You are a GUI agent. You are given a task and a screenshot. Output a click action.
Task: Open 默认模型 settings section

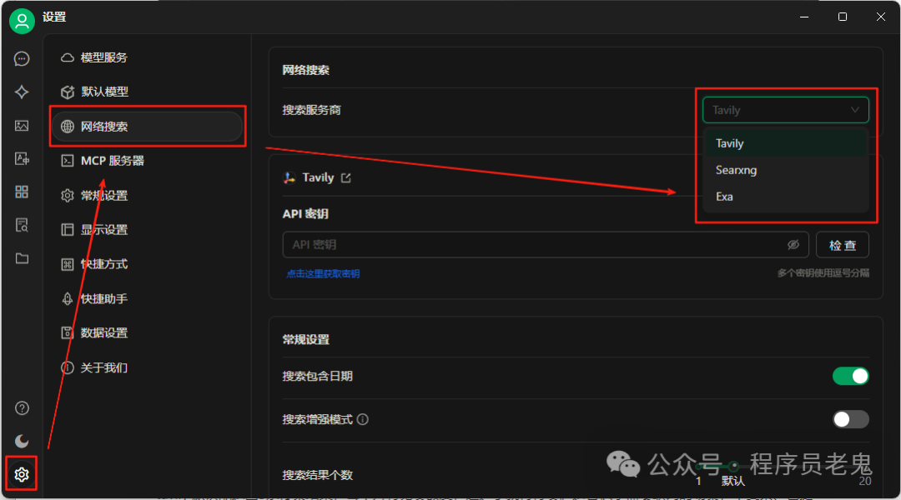(147, 92)
